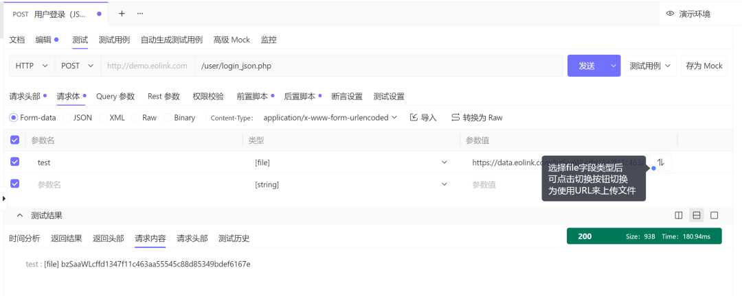Open the tab options ellipsis menu

(x=140, y=14)
